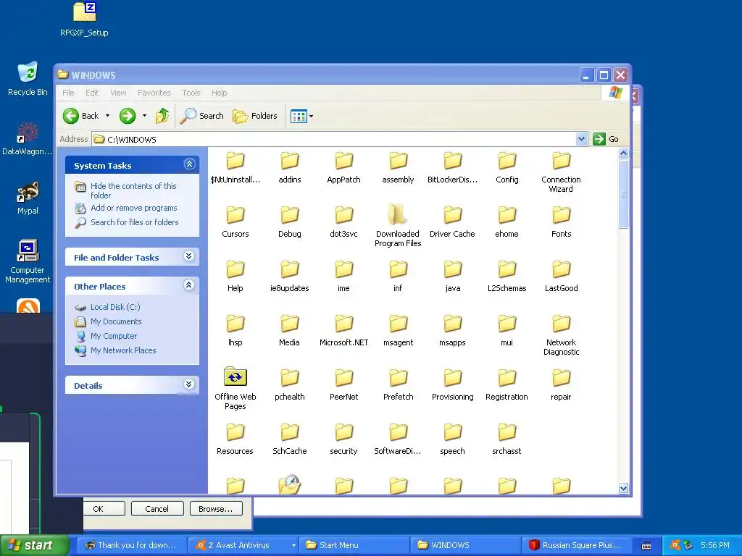This screenshot has height=556, width=742.
Task: Switch to Start Menu taskbar window
Action: coord(353,545)
